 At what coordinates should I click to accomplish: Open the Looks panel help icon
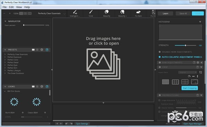tap(47, 87)
